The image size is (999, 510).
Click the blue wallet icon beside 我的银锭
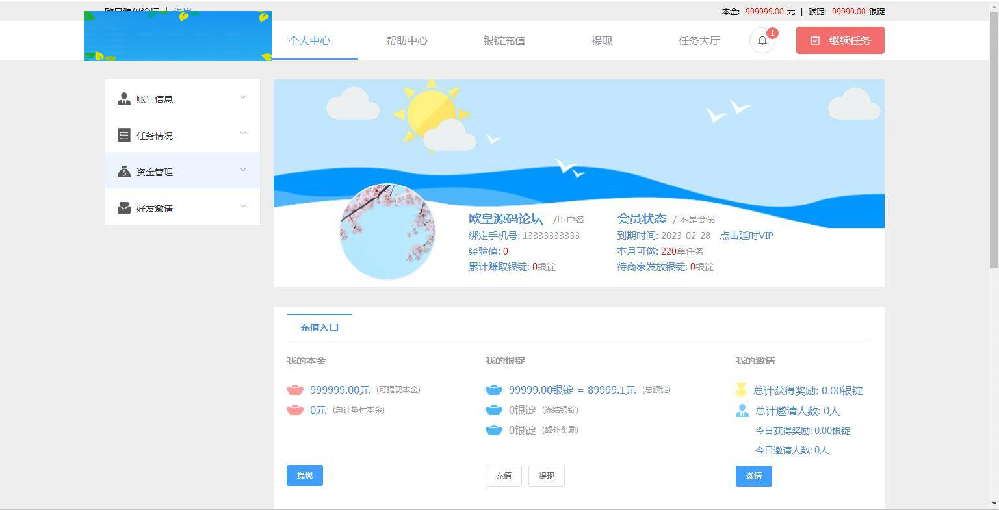[494, 390]
